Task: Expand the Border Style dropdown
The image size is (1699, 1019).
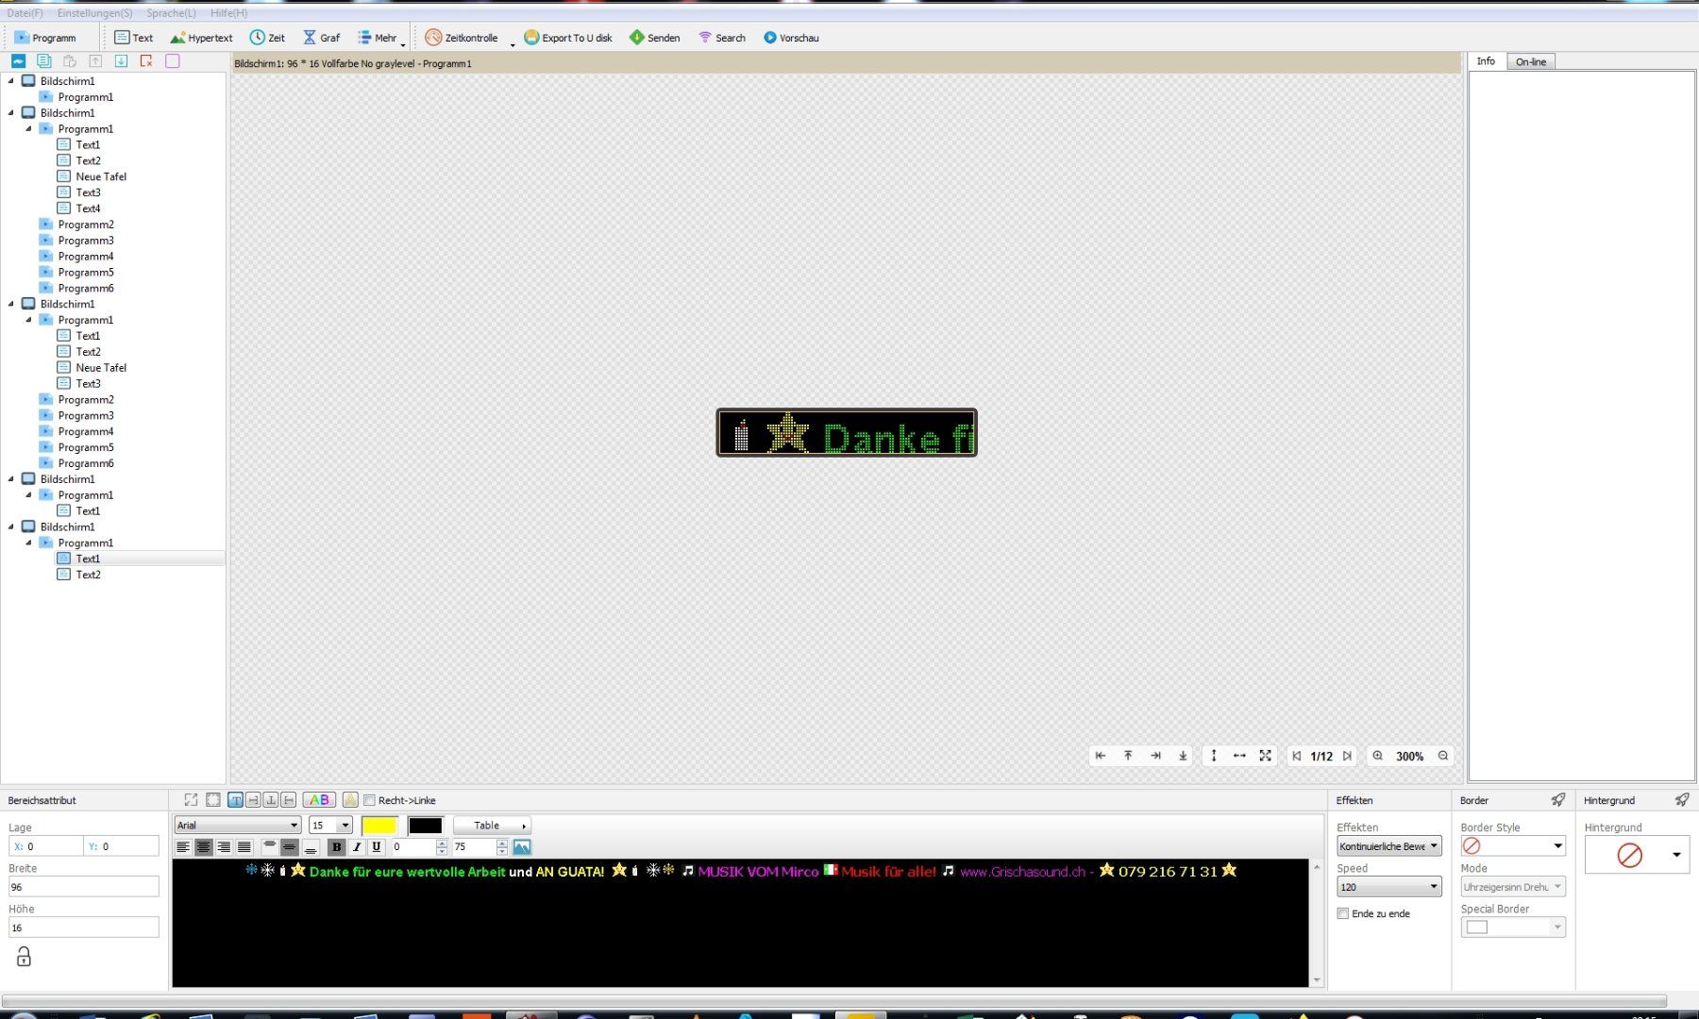Action: [1513, 846]
